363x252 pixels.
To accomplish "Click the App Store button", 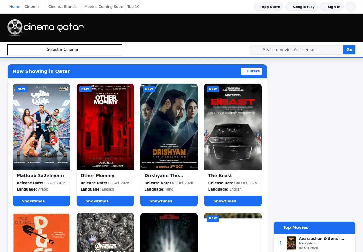I will click(268, 7).
